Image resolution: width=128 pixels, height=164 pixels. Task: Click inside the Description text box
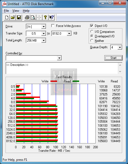click(x=62, y=68)
